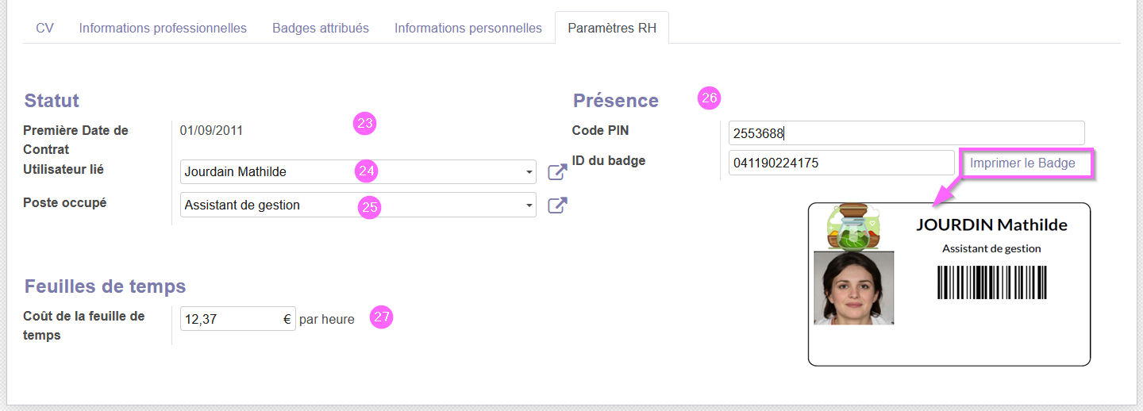Click the Imprimer le Badge link

coord(1022,163)
